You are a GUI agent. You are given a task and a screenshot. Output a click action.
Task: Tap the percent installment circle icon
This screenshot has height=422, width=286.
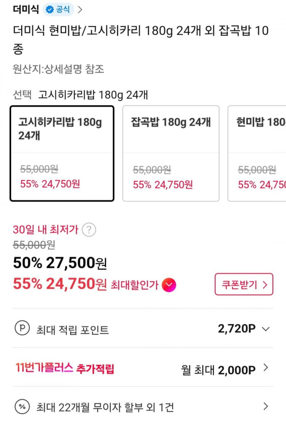[22, 407]
